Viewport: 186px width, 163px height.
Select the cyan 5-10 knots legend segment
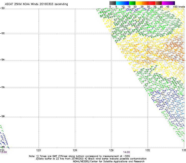(x=119, y=3)
